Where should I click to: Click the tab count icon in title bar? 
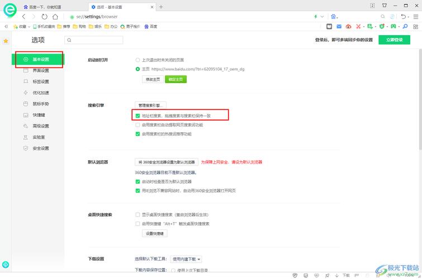coord(372,6)
